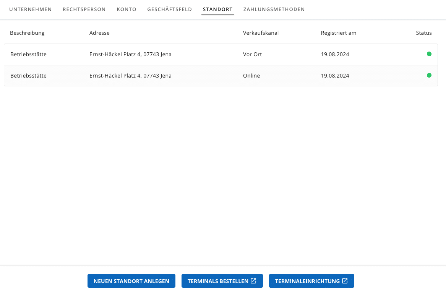Switch to the Unternehmen tab
Image resolution: width=446 pixels, height=290 pixels.
(x=31, y=9)
